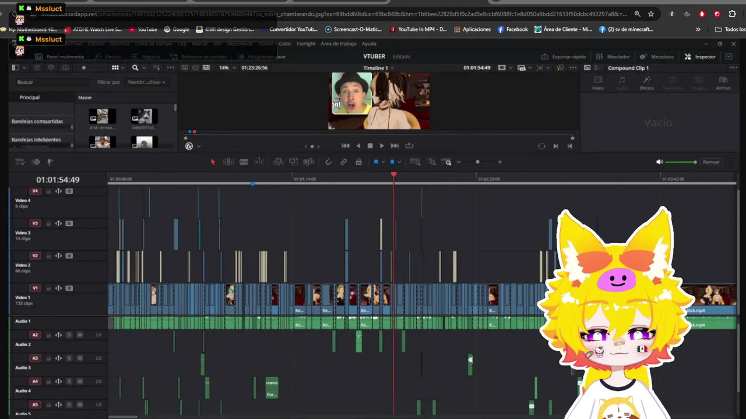Play the timeline in reverse
This screenshot has height=419, width=746.
coord(358,146)
